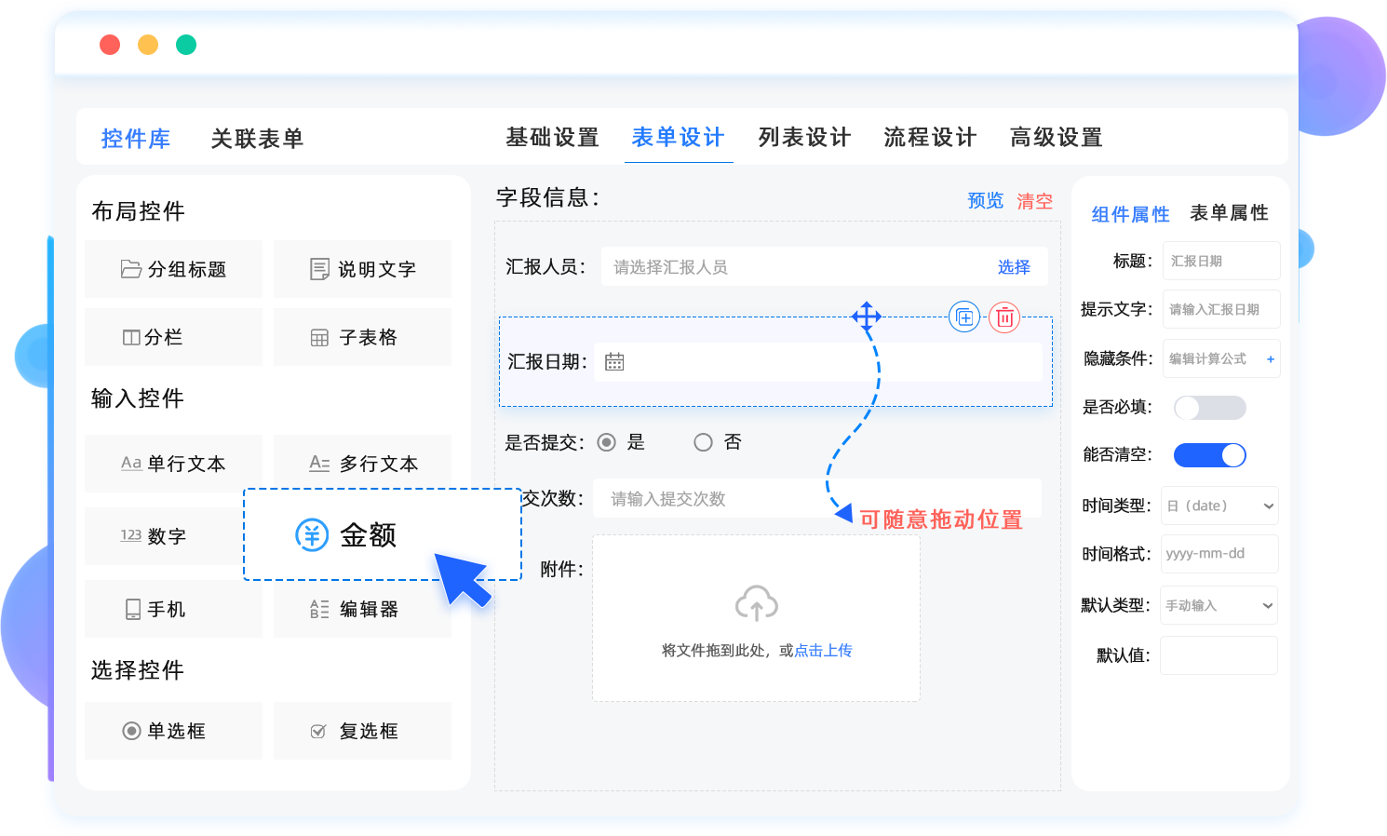Duplicate the 汇报日期 field with copy icon
This screenshot has width=1387, height=836.
[964, 317]
